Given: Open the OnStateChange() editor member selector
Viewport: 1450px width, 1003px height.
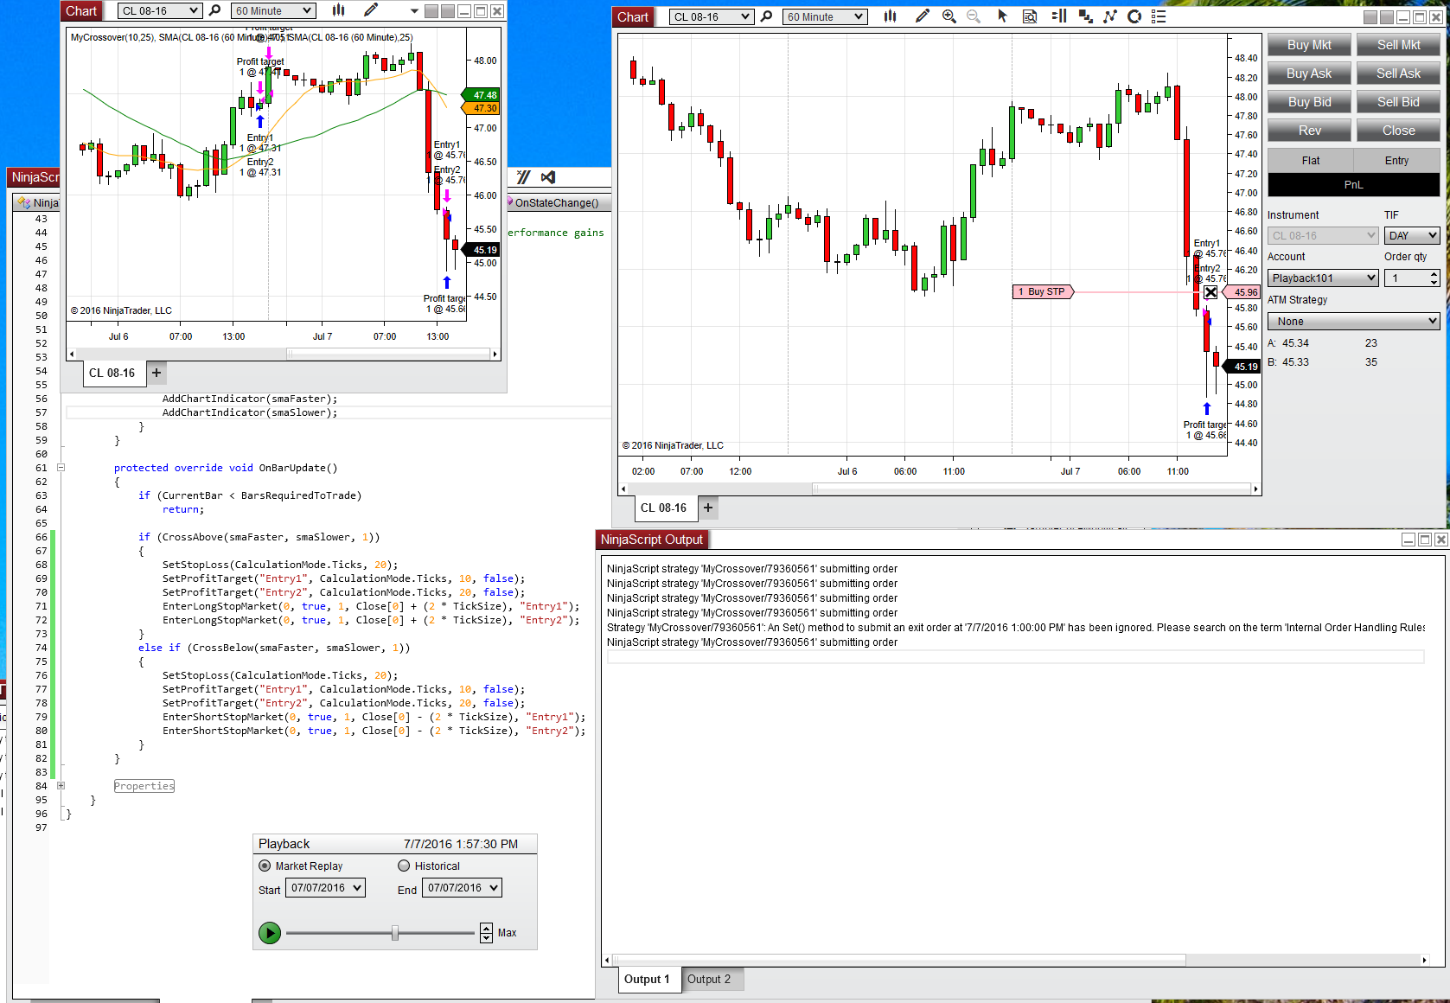Looking at the screenshot, I should (559, 203).
